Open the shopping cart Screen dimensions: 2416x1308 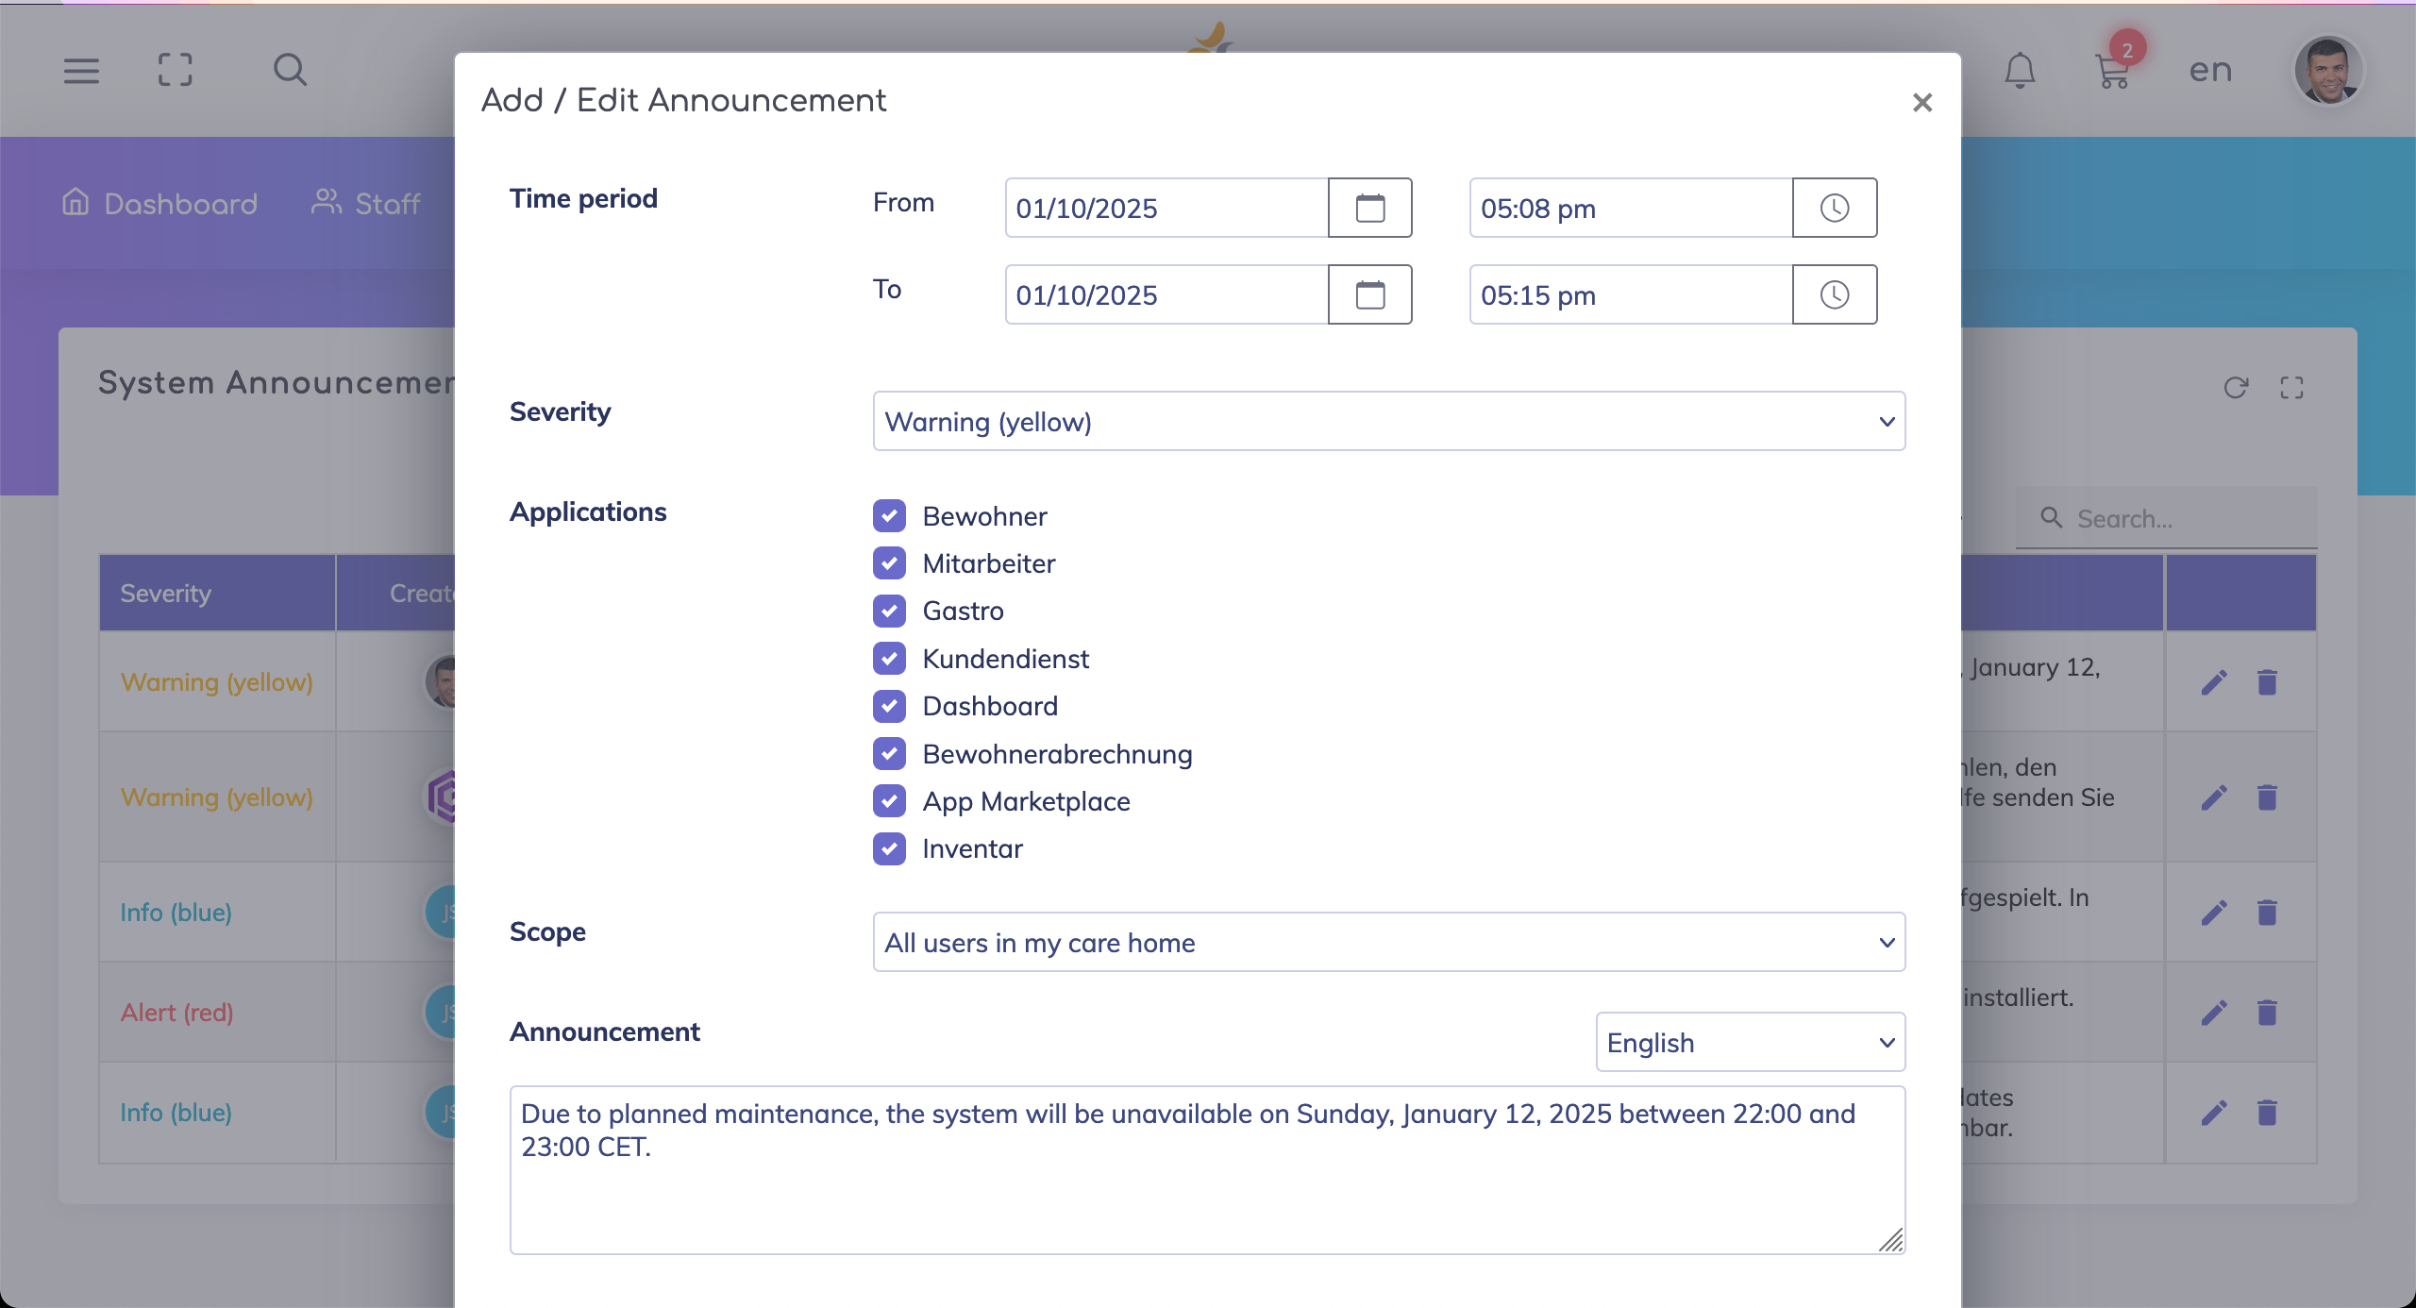[x=2112, y=71]
